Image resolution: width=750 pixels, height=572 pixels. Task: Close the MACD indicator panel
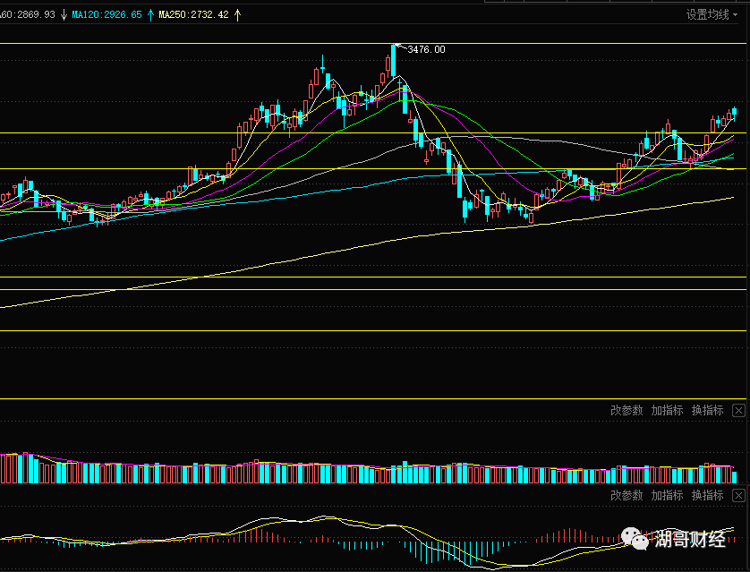click(739, 495)
